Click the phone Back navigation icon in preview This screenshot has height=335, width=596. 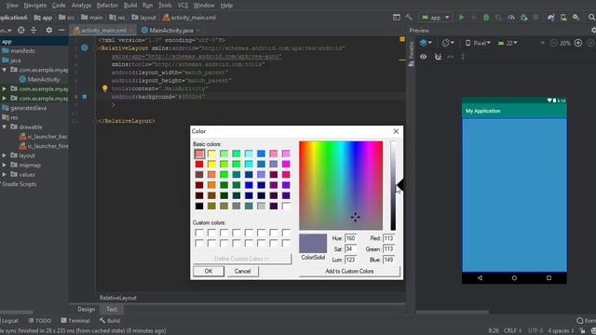tap(480, 277)
